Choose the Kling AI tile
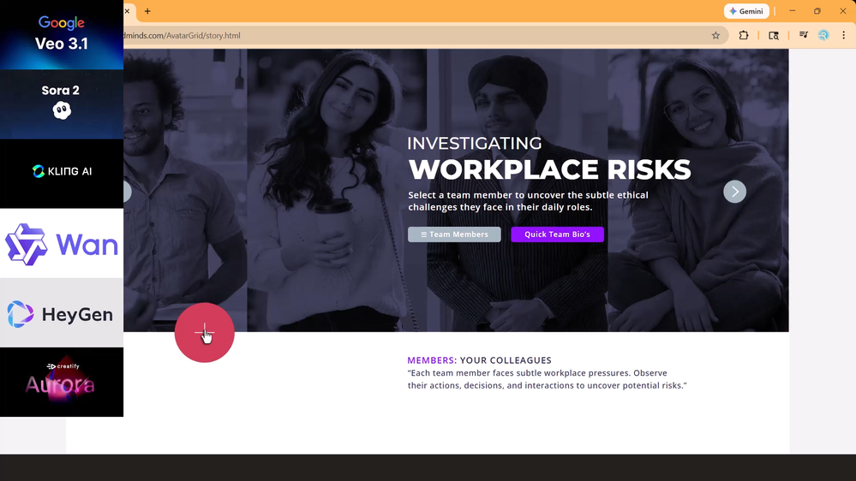Viewport: 856px width, 481px height. click(x=62, y=174)
